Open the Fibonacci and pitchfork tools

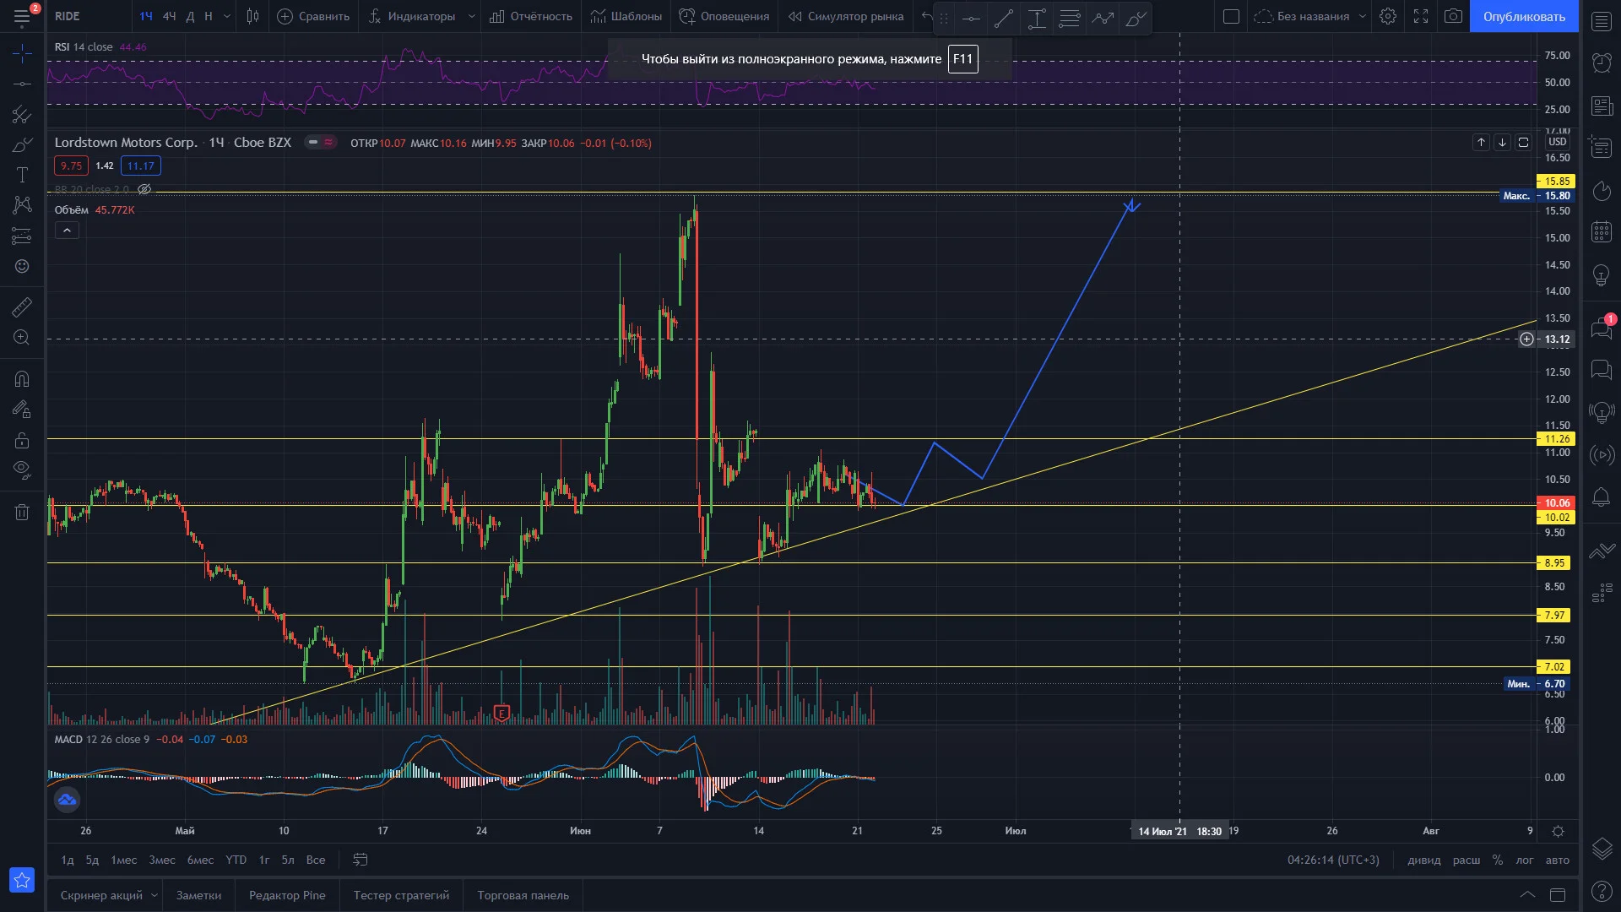tap(22, 114)
